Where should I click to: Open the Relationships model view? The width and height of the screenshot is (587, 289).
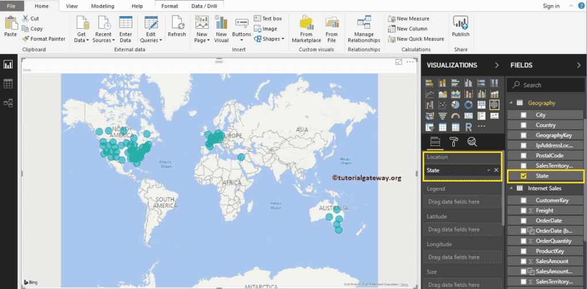coord(8,103)
